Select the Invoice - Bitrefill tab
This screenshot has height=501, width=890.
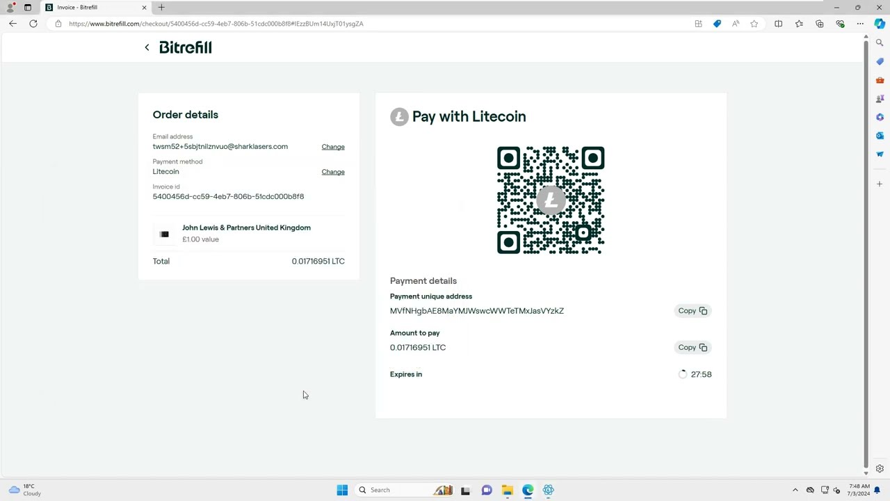point(96,8)
